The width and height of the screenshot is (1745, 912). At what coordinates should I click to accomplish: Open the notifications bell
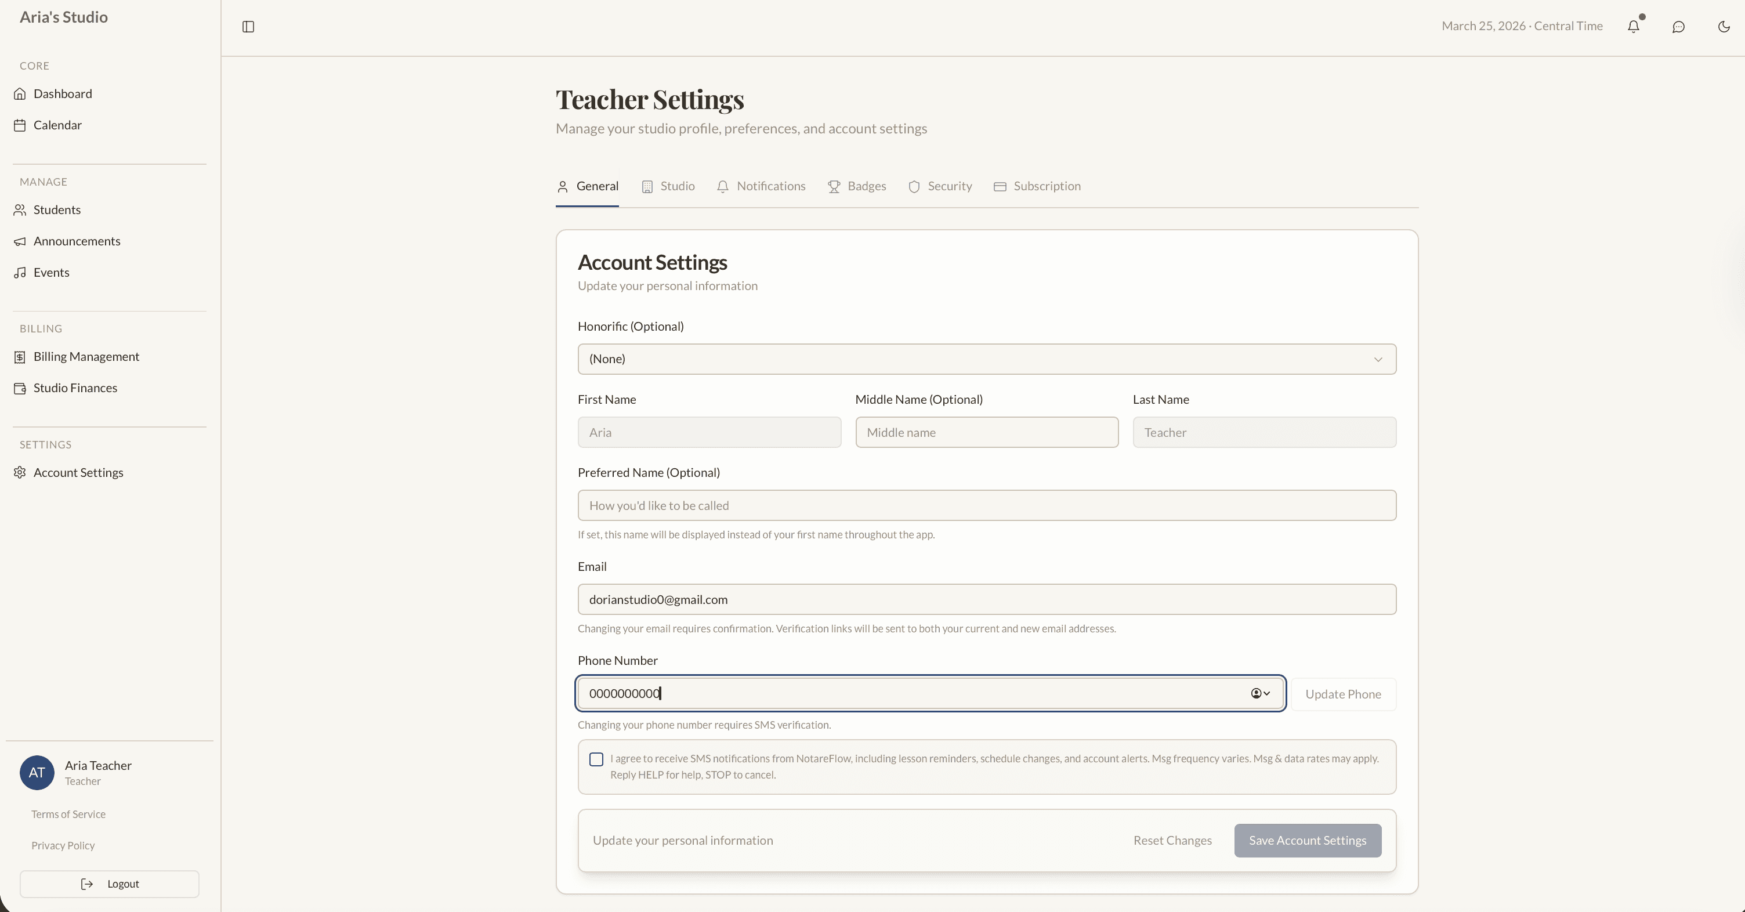[1633, 27]
